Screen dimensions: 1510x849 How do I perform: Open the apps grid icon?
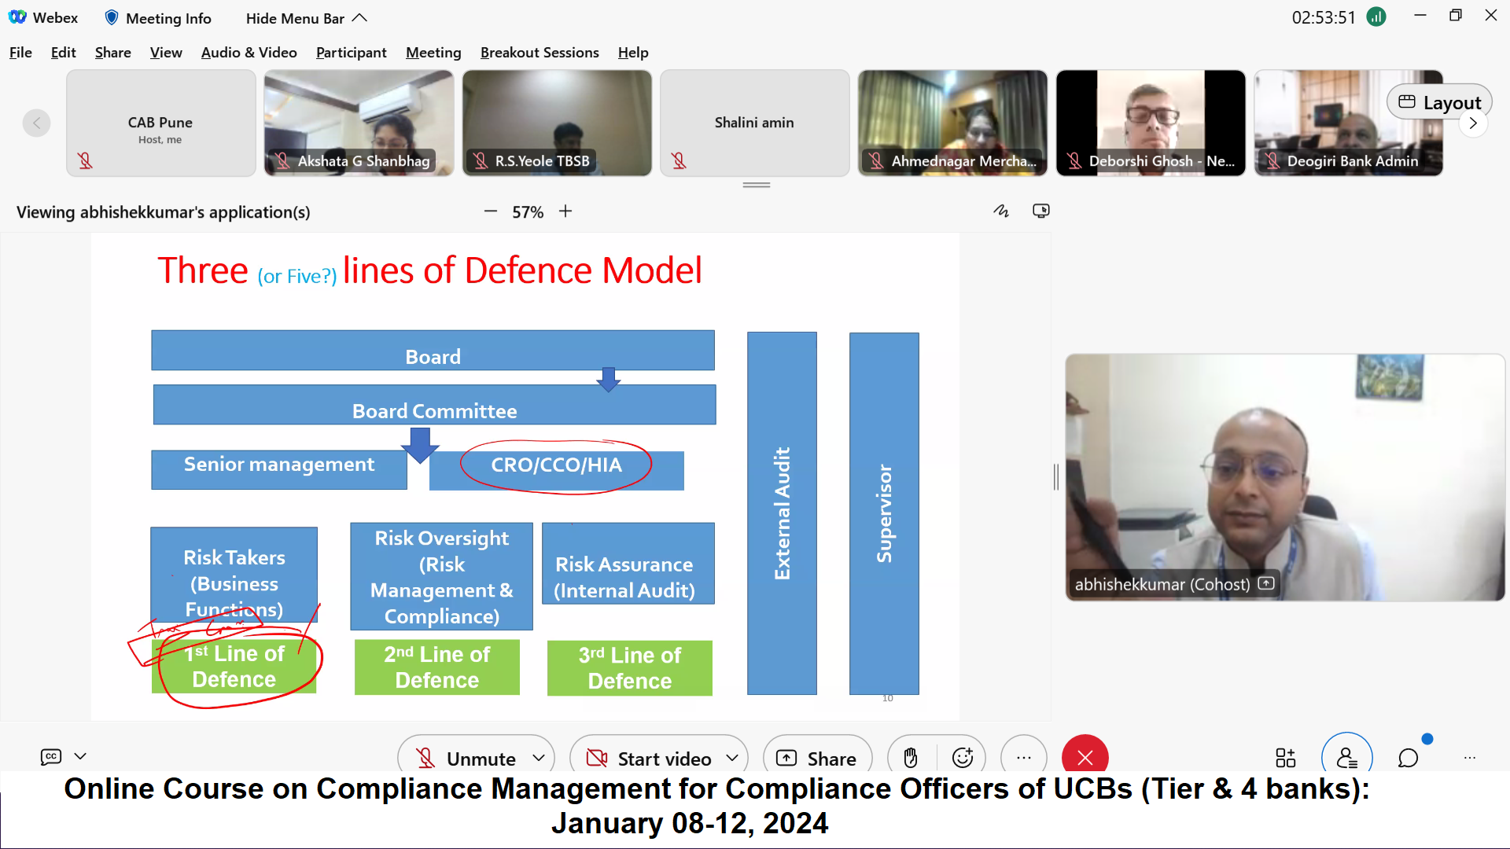point(1285,758)
